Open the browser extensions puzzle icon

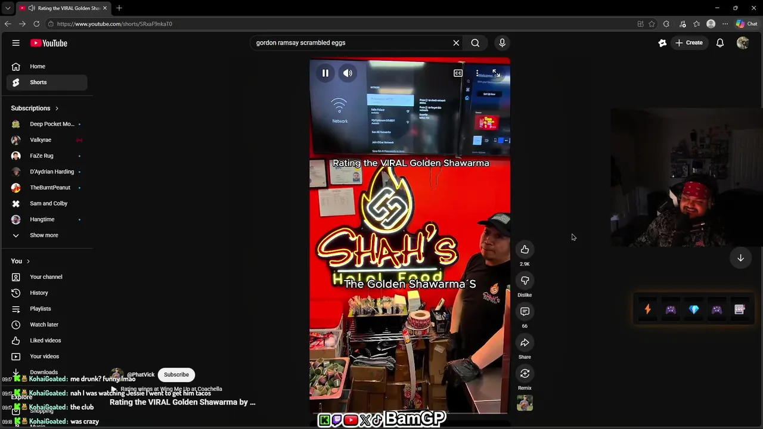click(666, 24)
